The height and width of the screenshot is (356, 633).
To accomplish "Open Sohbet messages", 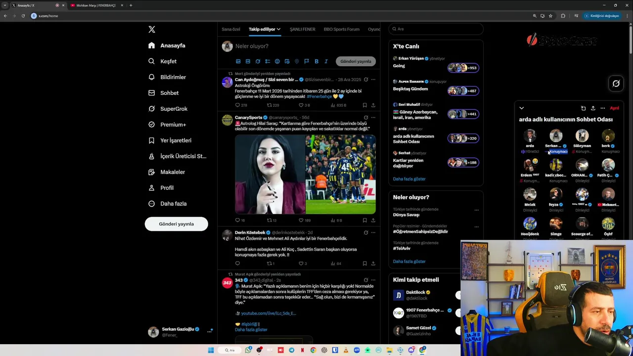I will click(164, 93).
